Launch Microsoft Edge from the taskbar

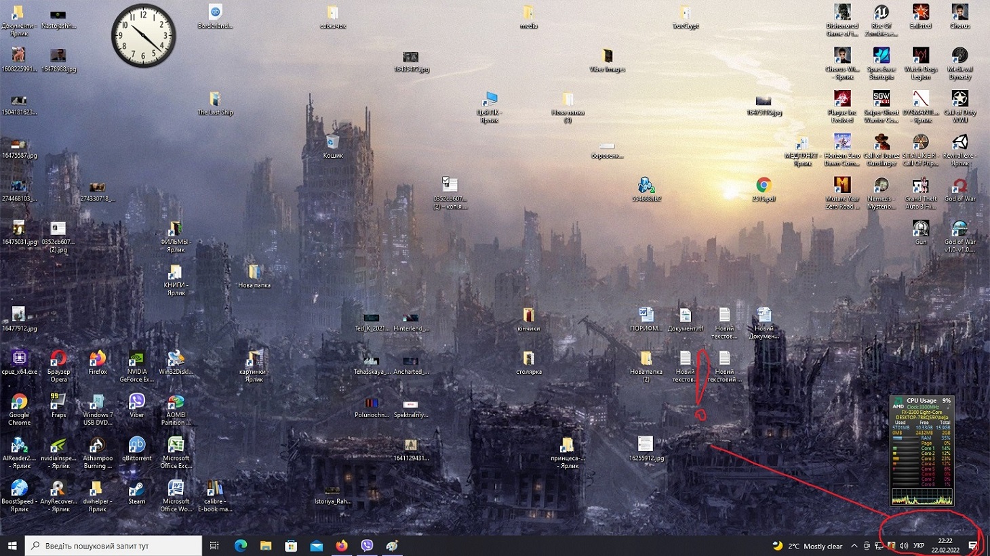pos(240,546)
